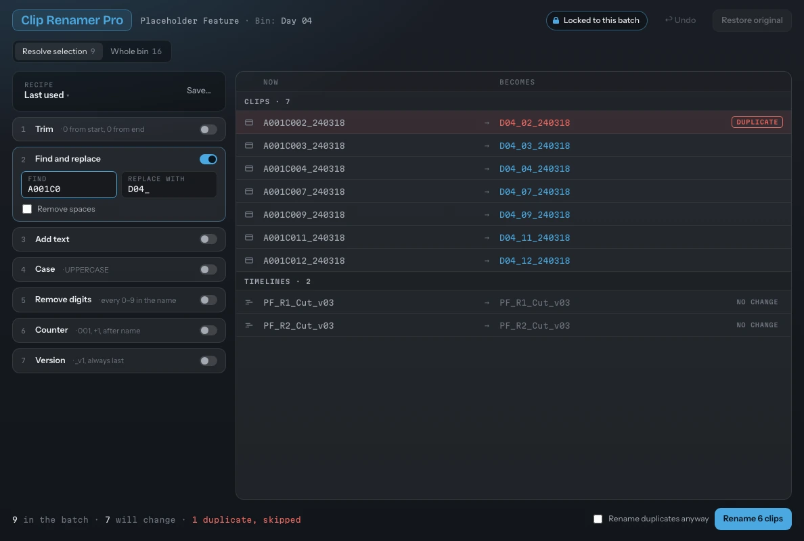Click new name D04_11_240318
Image resolution: width=804 pixels, height=541 pixels.
click(534, 238)
